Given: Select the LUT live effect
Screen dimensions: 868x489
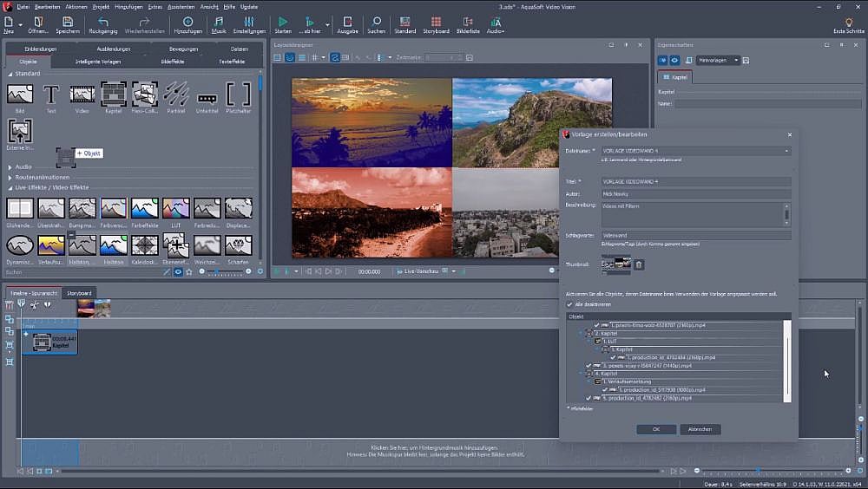Looking at the screenshot, I should pos(176,209).
